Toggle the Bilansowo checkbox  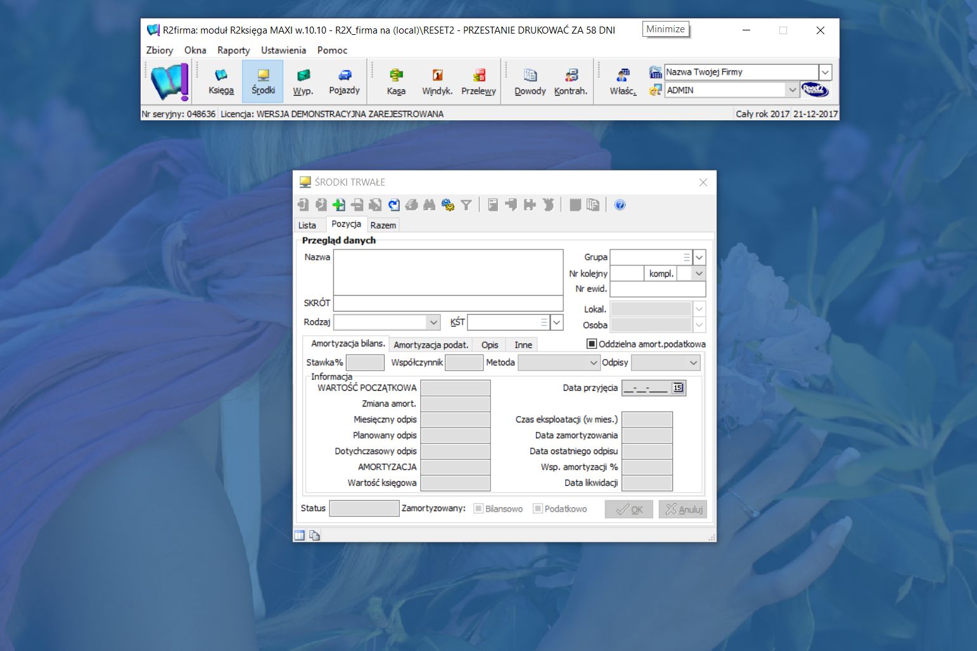click(478, 509)
